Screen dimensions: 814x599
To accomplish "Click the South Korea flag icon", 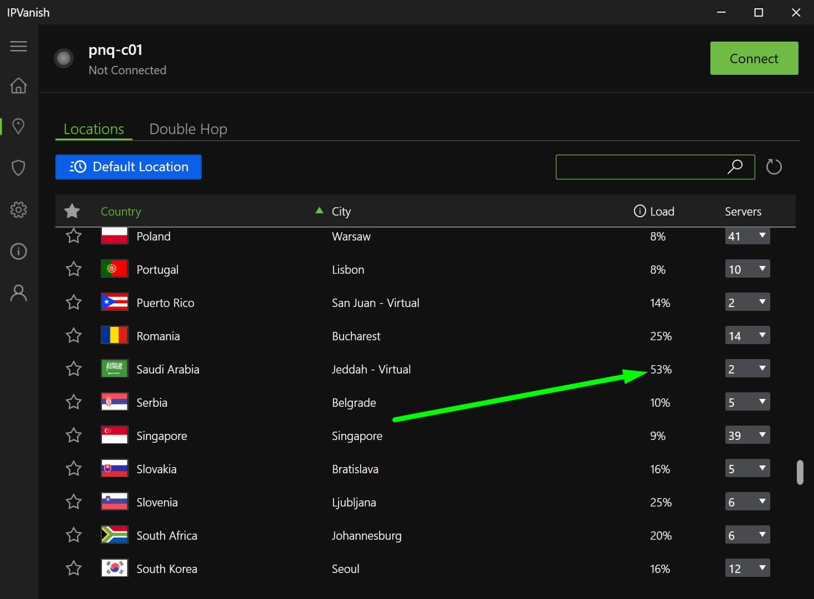I will 115,569.
